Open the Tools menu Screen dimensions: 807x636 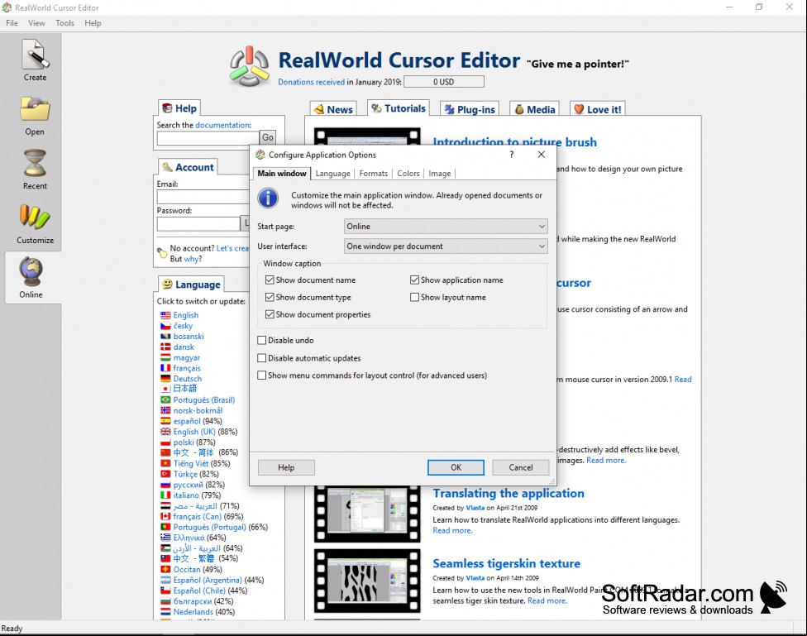coord(64,23)
